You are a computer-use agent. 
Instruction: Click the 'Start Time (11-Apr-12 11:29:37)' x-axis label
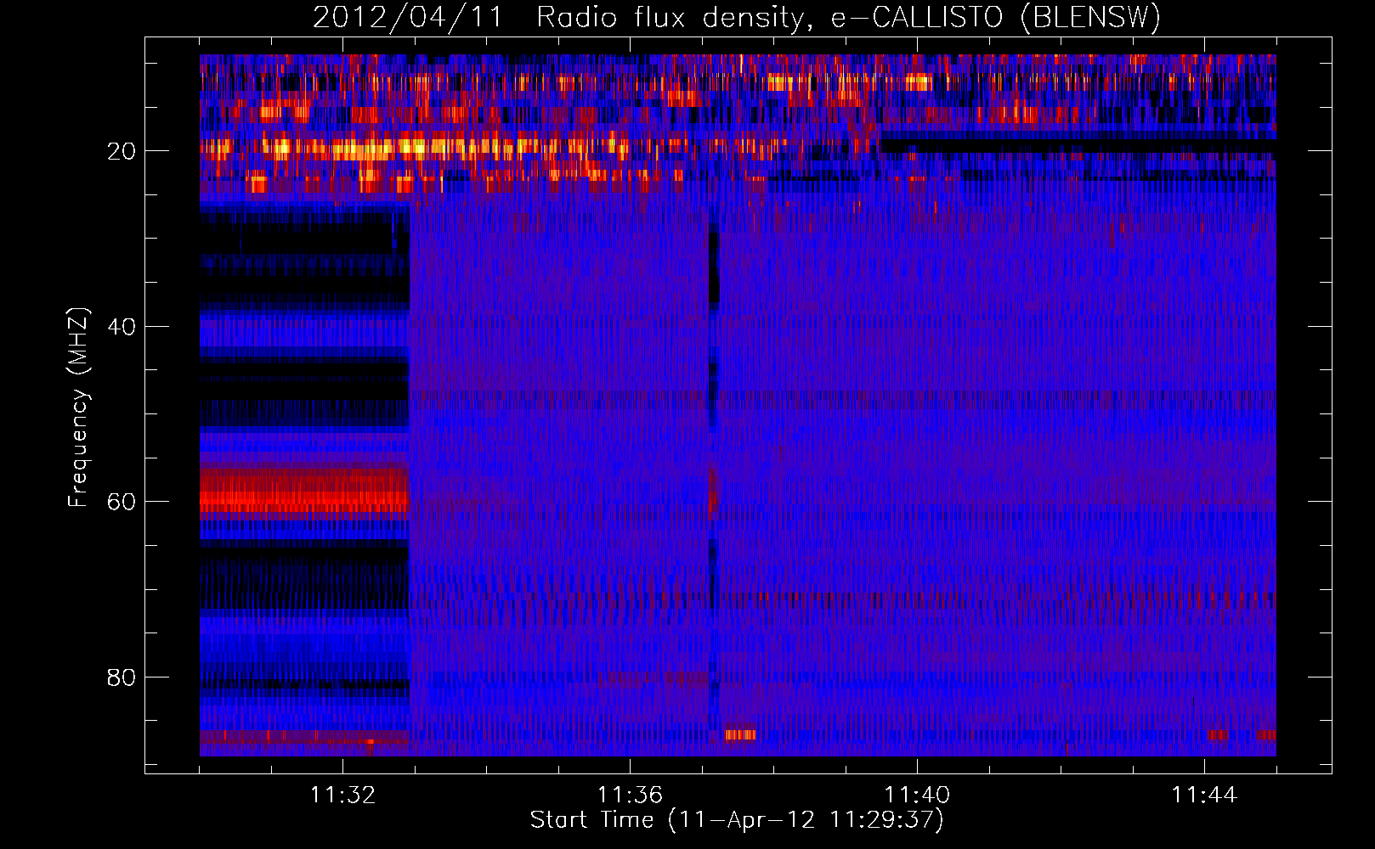[x=737, y=820]
